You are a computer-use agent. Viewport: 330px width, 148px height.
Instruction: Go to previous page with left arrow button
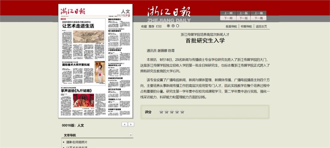point(125,124)
